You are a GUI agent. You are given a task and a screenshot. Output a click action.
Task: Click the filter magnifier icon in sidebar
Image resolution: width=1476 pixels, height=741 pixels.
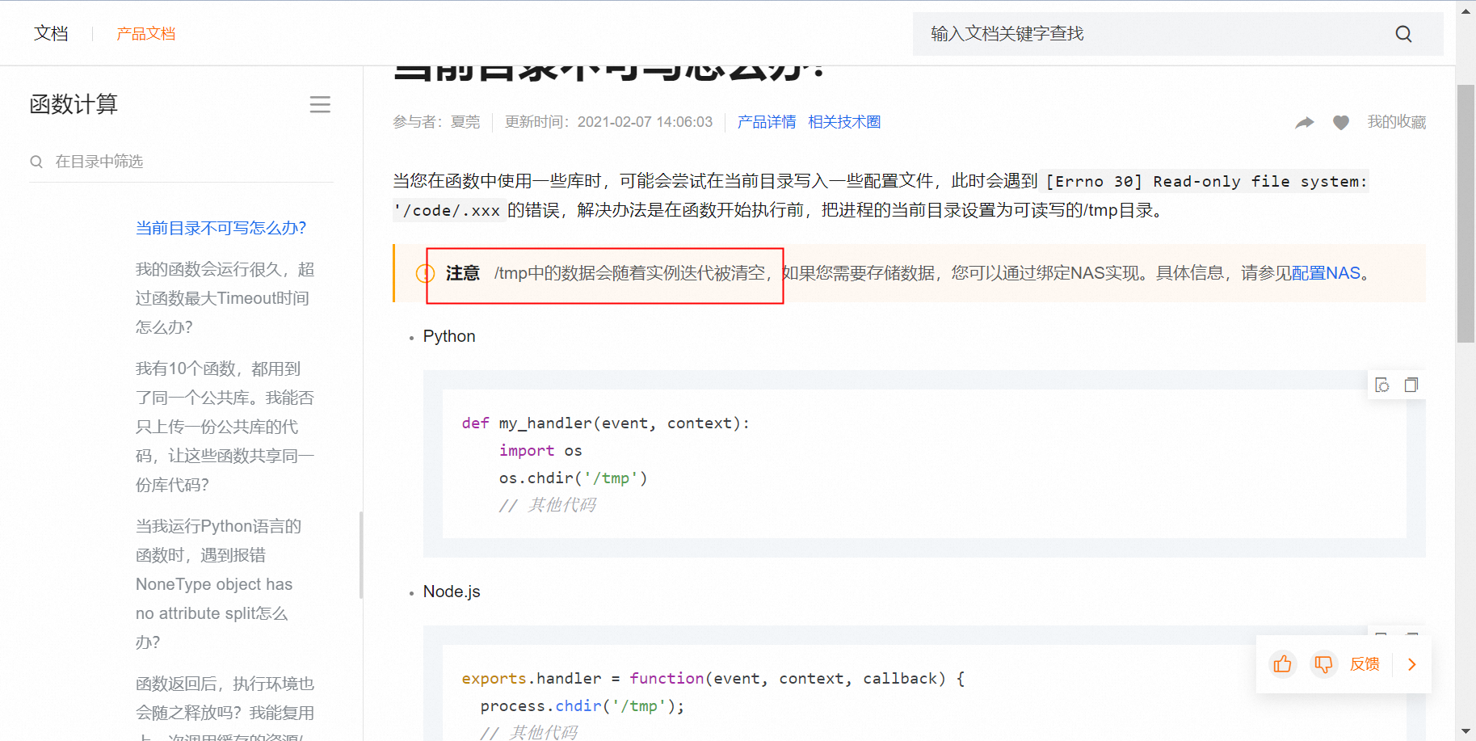click(x=36, y=162)
